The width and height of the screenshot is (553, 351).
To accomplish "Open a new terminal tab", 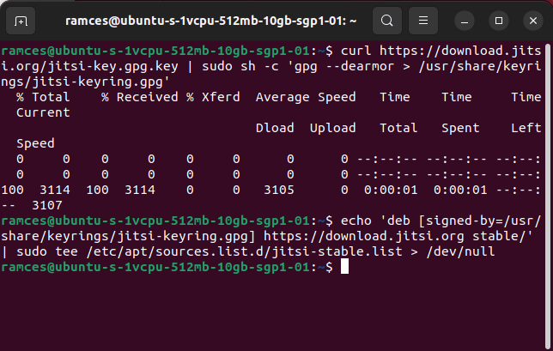I will click(21, 20).
